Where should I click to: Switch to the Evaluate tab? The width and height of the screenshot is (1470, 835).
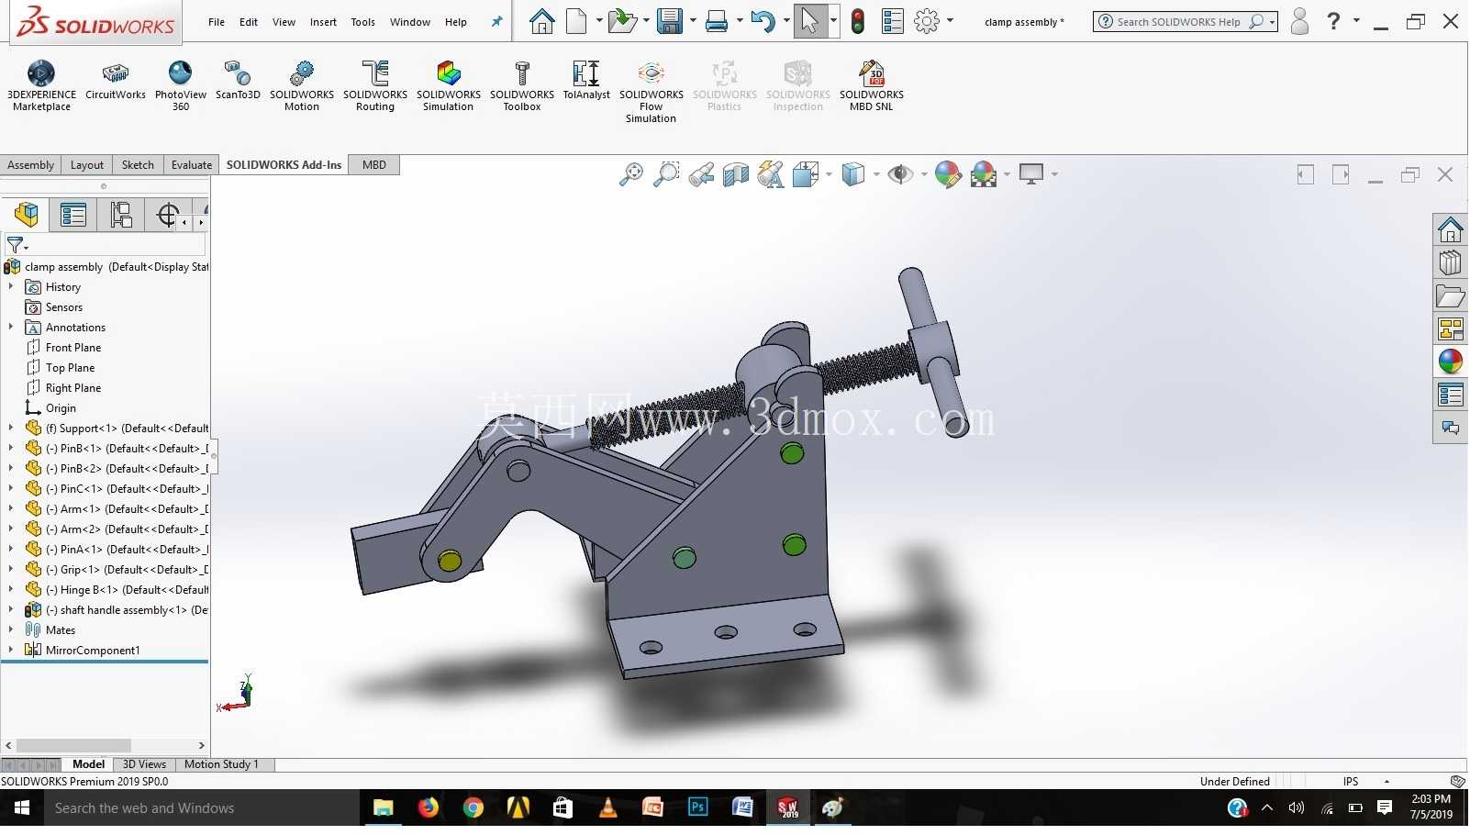192,165
